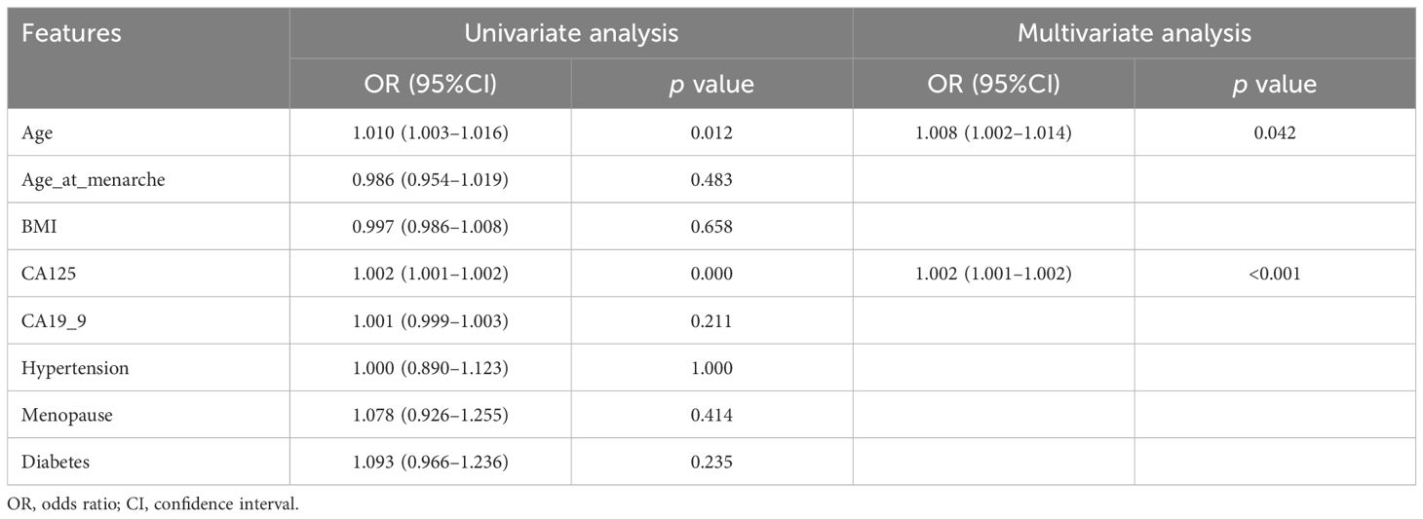Click the Features column header
Screen dimensions: 1423x519
tap(72, 33)
